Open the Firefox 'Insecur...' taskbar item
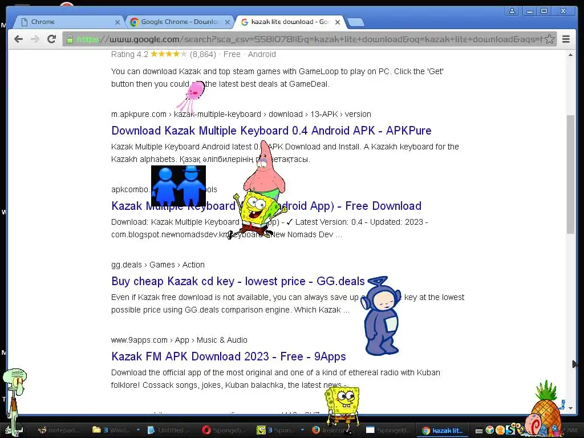This screenshot has width=584, height=438. click(332, 430)
